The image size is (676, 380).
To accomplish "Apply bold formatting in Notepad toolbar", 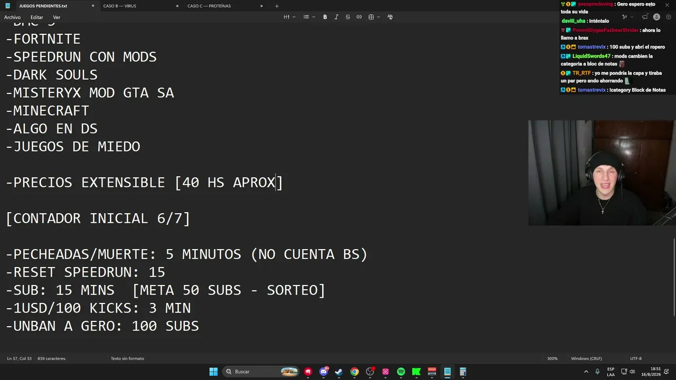I will 325,17.
